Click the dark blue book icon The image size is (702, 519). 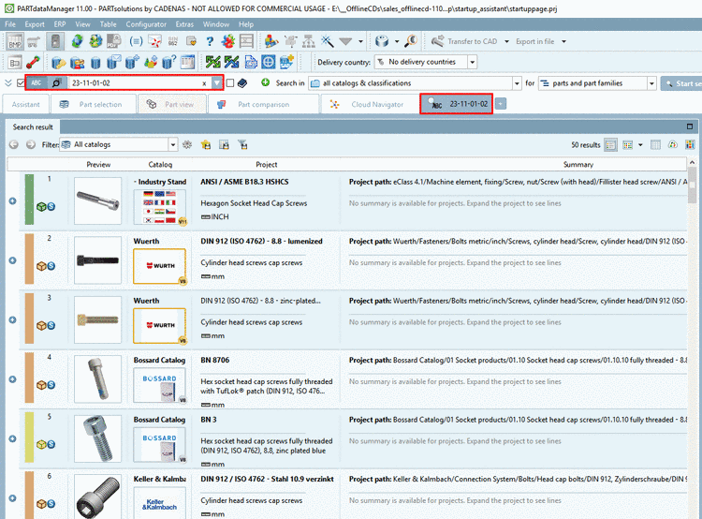tap(242, 83)
